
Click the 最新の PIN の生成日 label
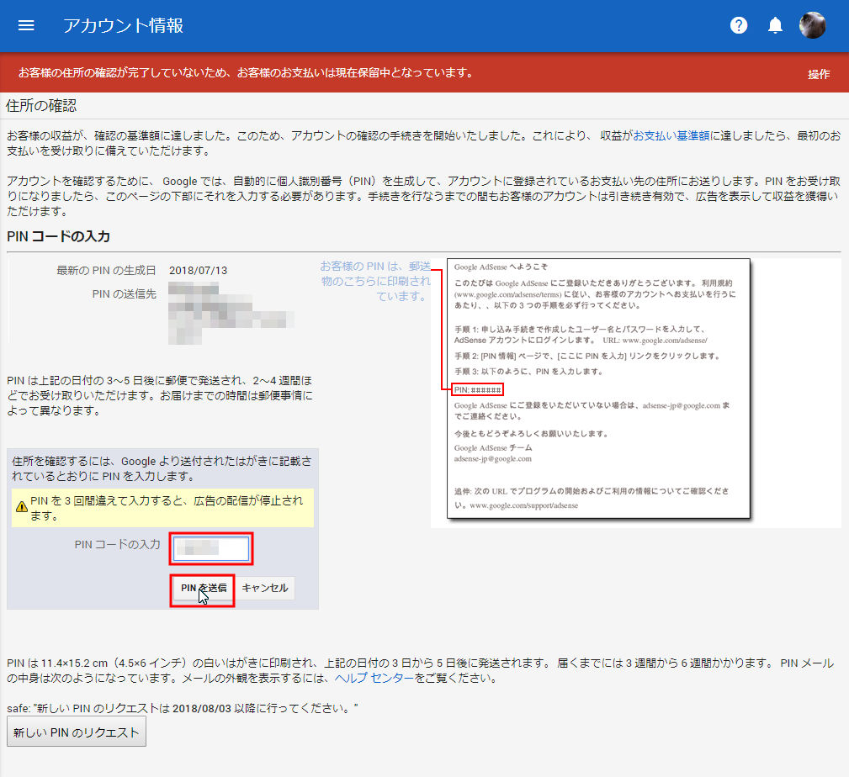(106, 271)
